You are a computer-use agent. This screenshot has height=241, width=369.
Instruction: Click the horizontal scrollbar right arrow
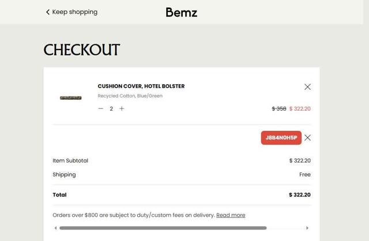click(x=307, y=228)
